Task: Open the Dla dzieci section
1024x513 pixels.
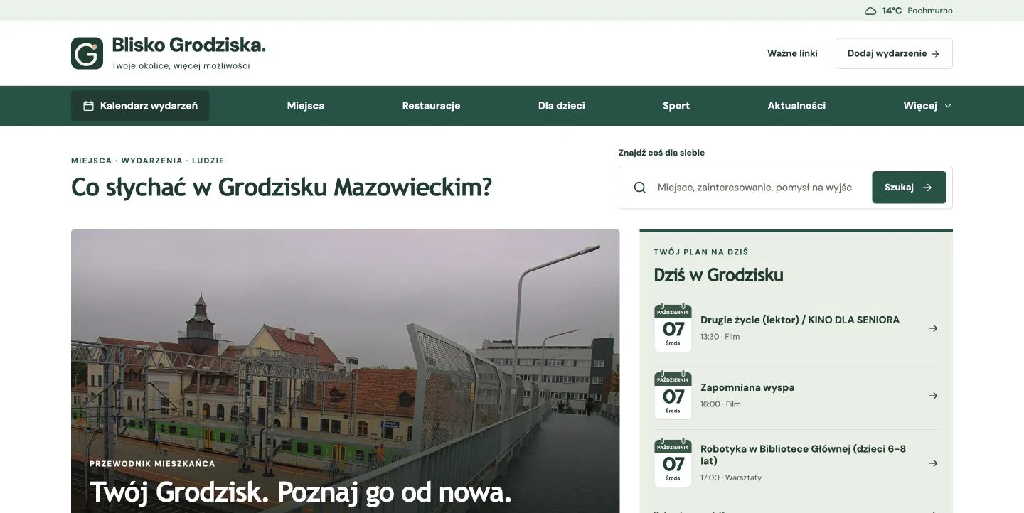Action: point(562,106)
